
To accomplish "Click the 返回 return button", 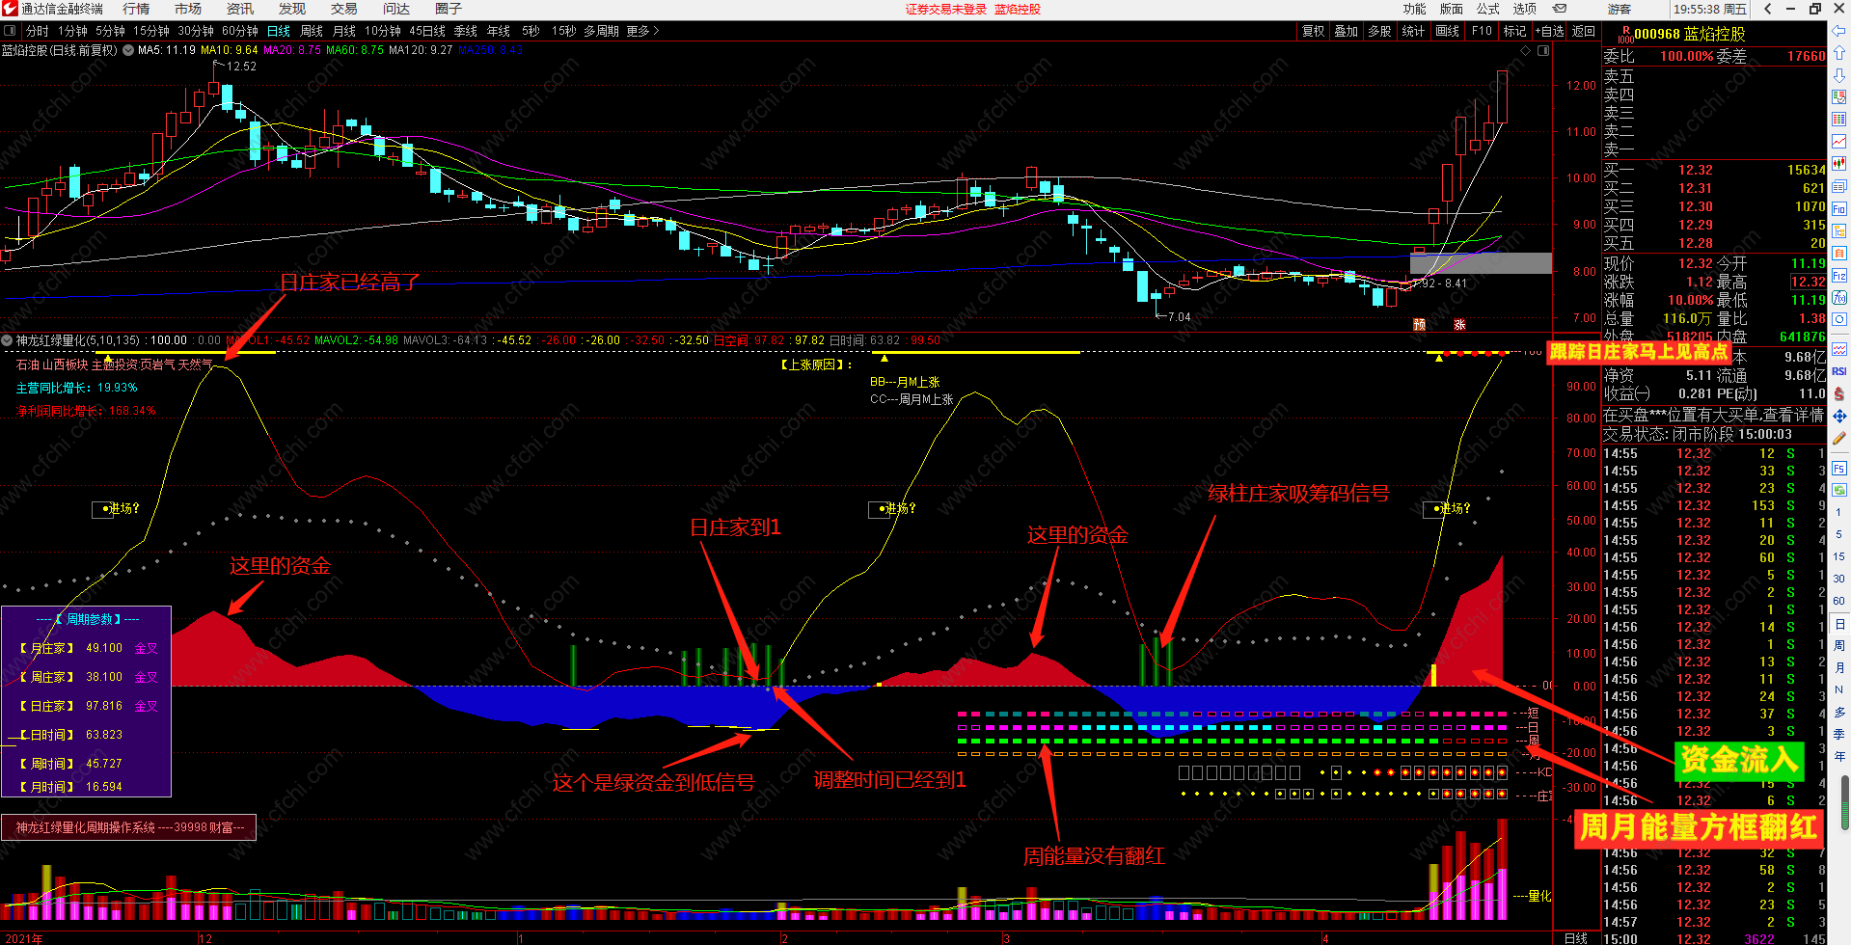I will [1584, 31].
